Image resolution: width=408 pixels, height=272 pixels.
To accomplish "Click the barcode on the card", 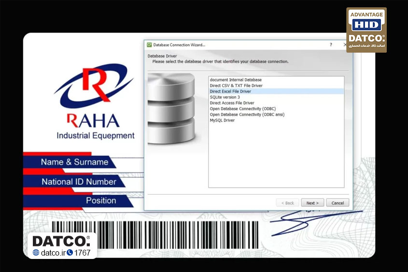I will pyautogui.click(x=155, y=235).
